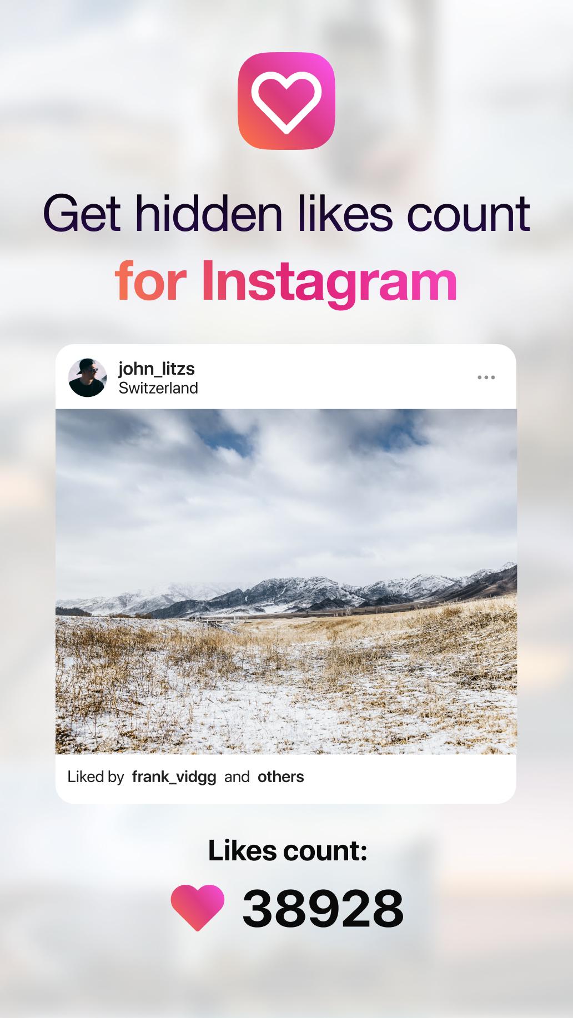Open the snowy landscape post photo
Screen dimensions: 573x1018
coord(286,582)
